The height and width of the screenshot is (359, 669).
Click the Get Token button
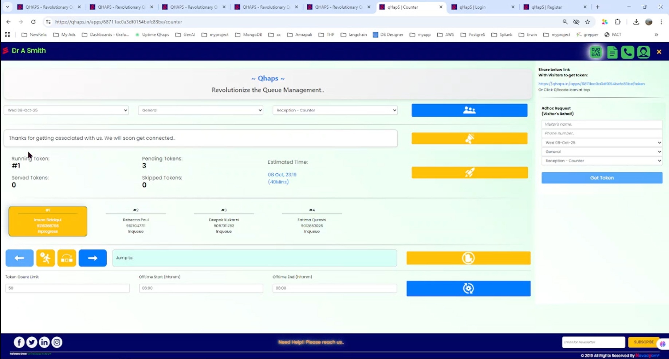[601, 178]
